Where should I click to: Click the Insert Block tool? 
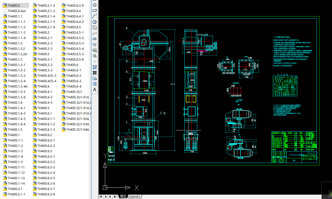pyautogui.click(x=95, y=50)
